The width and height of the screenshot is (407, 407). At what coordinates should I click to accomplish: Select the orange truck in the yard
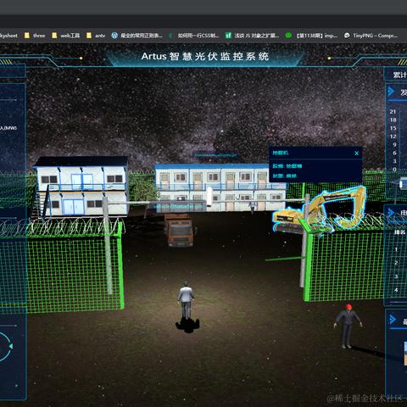(180, 231)
